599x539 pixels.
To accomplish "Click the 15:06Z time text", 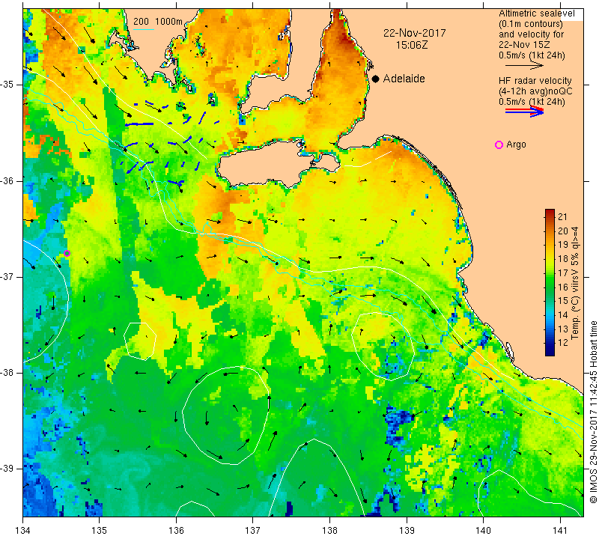I will coord(411,46).
